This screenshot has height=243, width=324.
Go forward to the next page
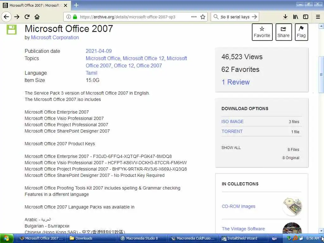[x=17, y=17]
